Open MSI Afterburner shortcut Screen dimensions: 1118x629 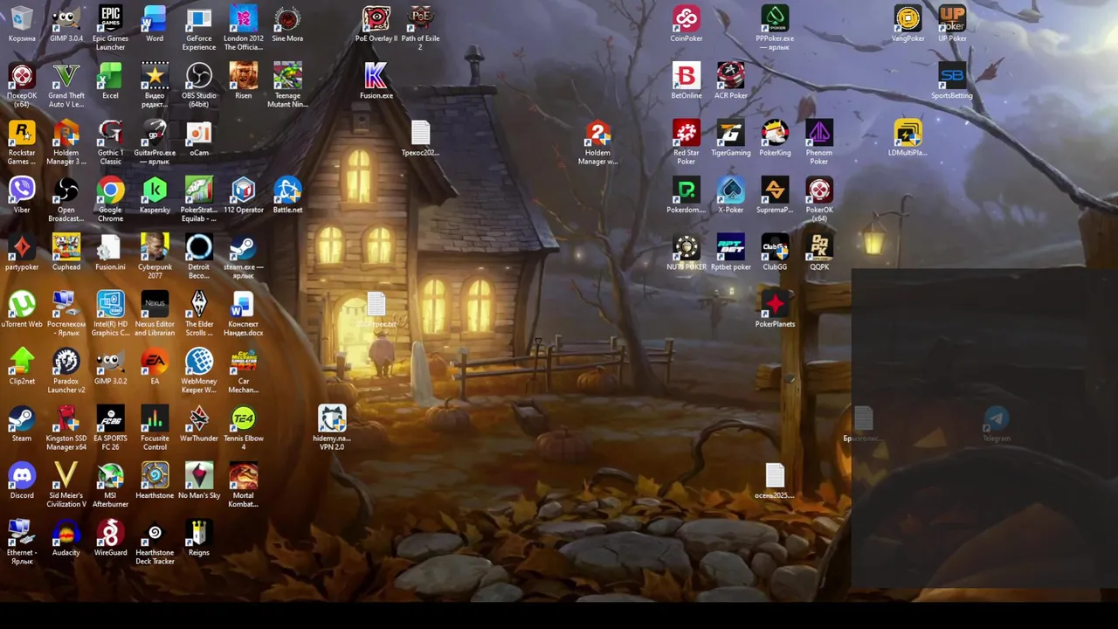(110, 486)
